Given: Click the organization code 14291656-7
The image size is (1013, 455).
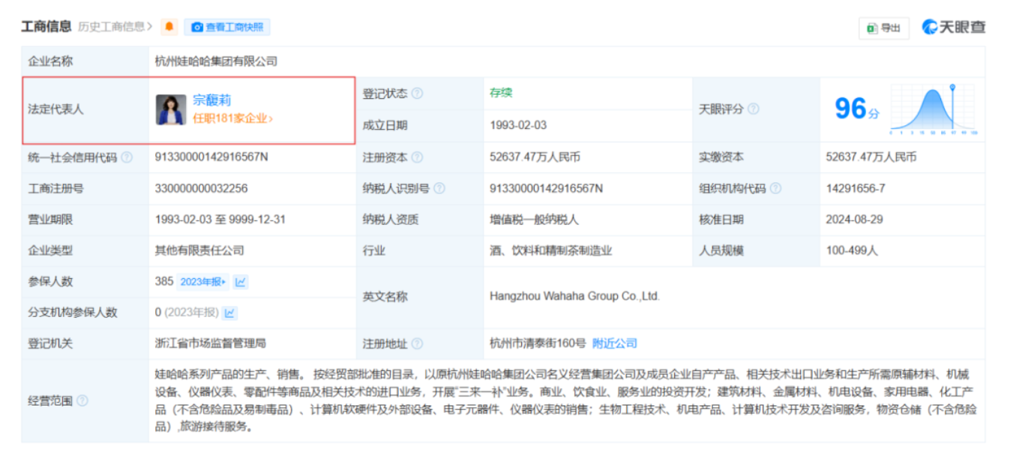Looking at the screenshot, I should coord(856,189).
